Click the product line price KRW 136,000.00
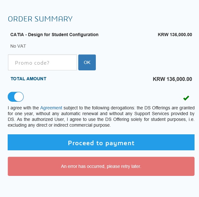Screen dimensions: 199x197 pos(175,35)
